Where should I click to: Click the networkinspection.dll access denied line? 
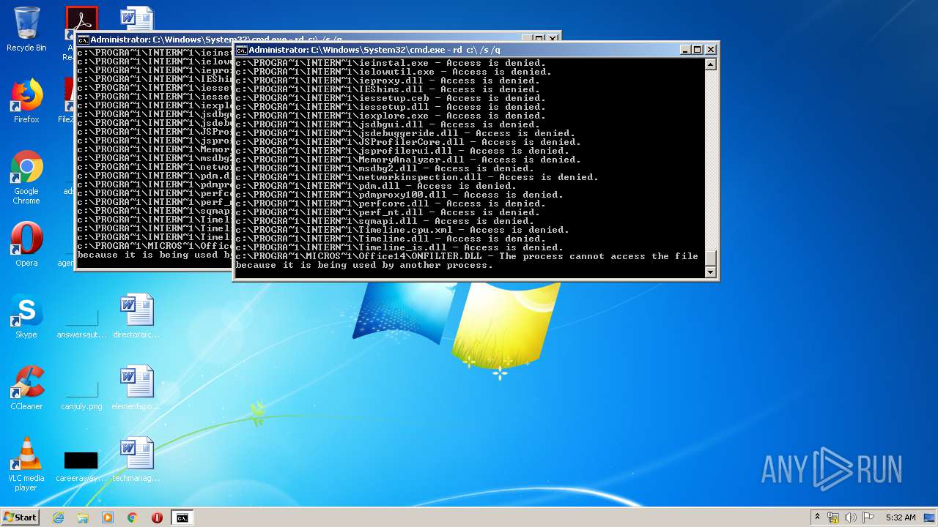tap(417, 177)
